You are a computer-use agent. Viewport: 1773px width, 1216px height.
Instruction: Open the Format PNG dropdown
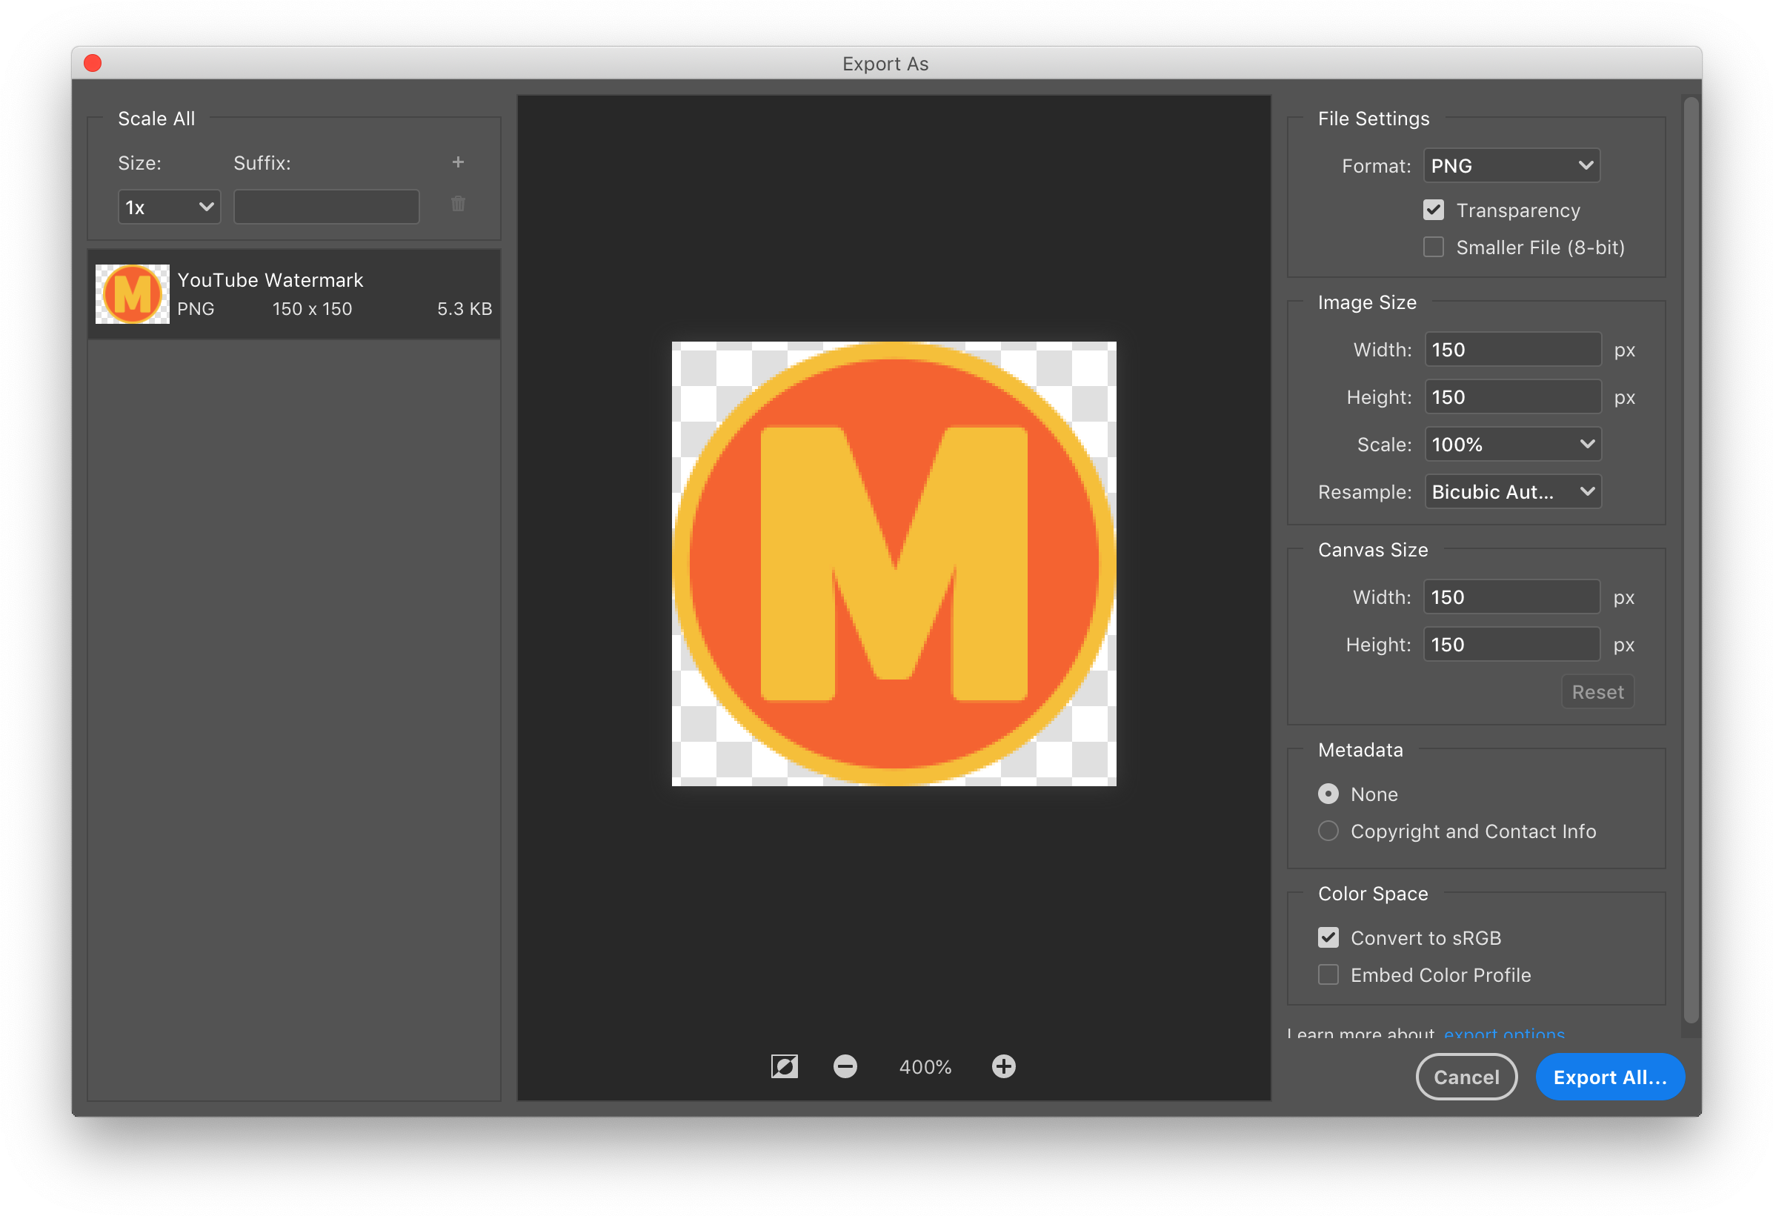pyautogui.click(x=1511, y=165)
